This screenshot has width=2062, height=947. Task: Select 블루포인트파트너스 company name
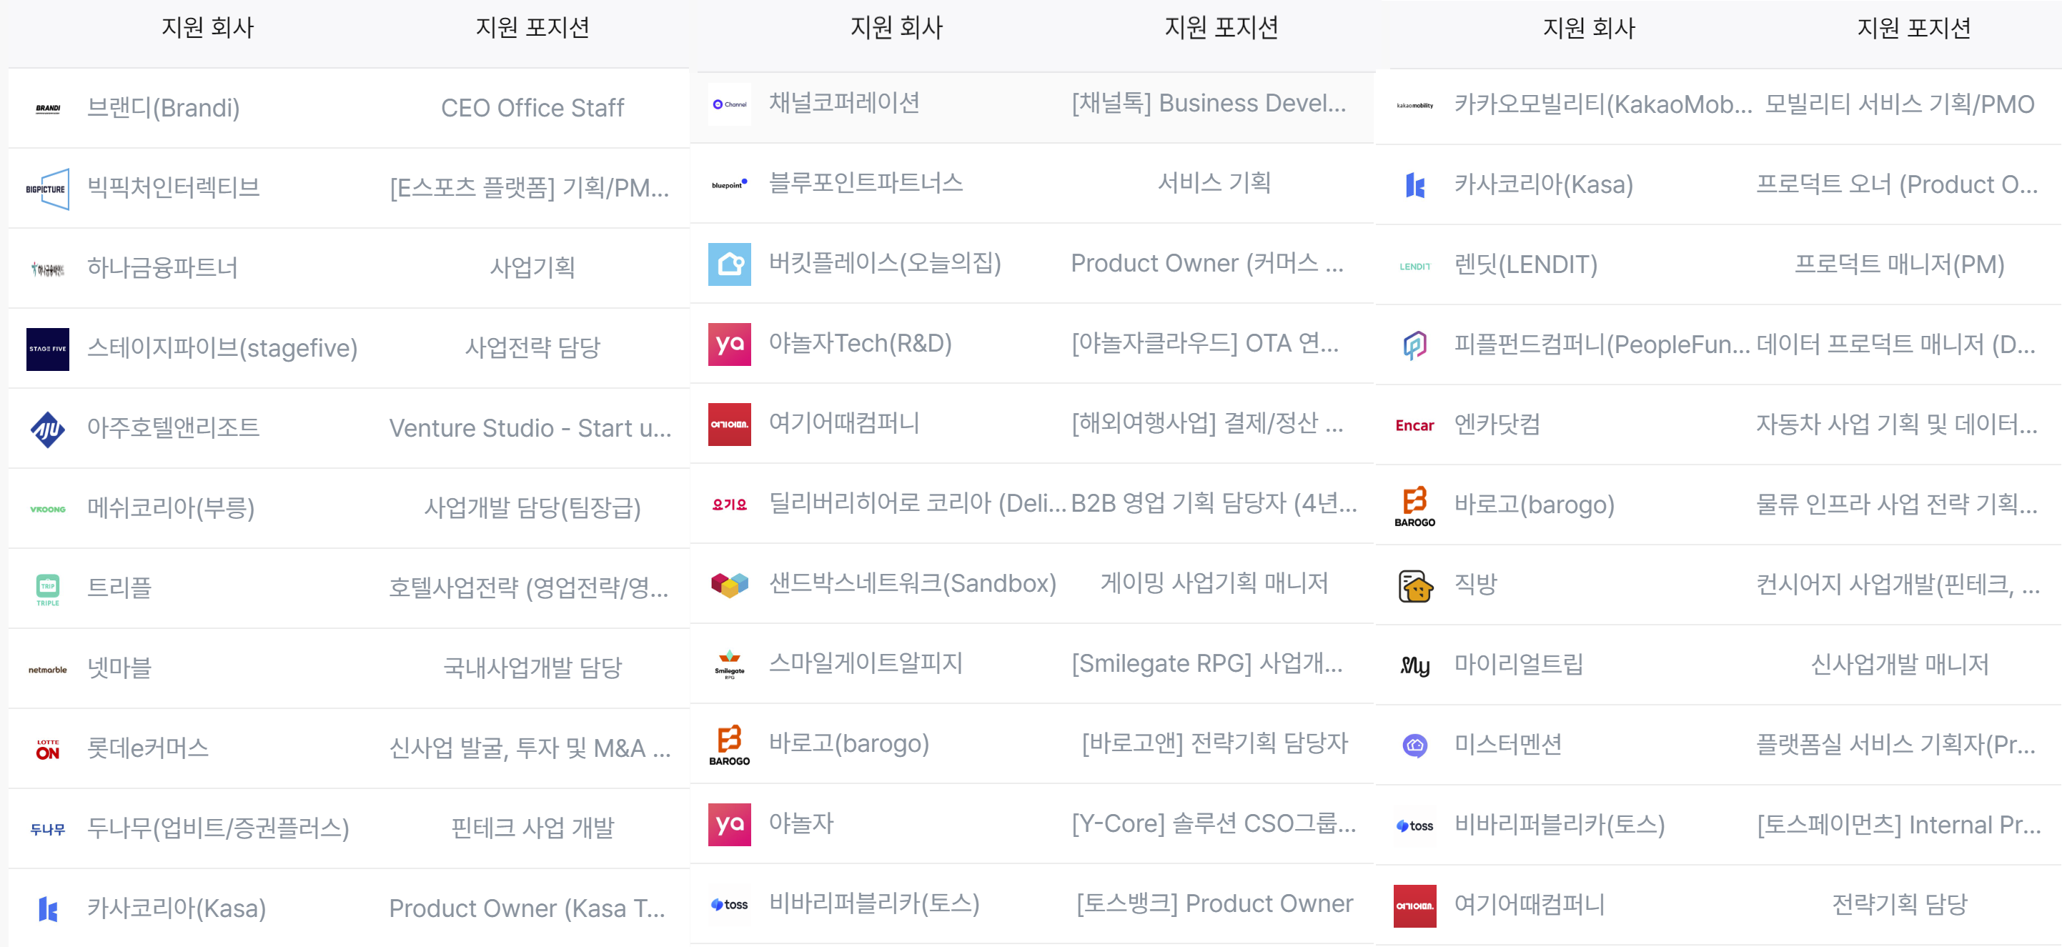point(866,183)
